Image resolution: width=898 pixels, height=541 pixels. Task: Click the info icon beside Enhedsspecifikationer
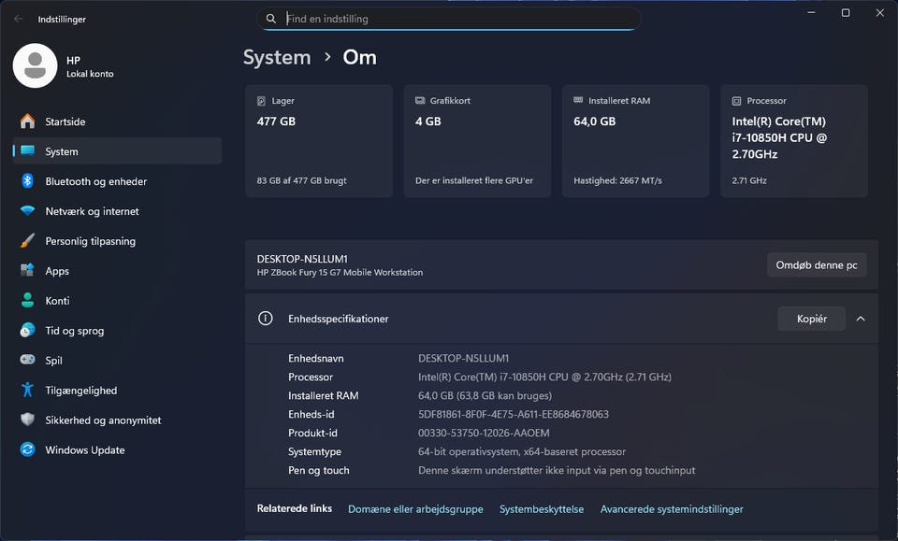point(265,319)
